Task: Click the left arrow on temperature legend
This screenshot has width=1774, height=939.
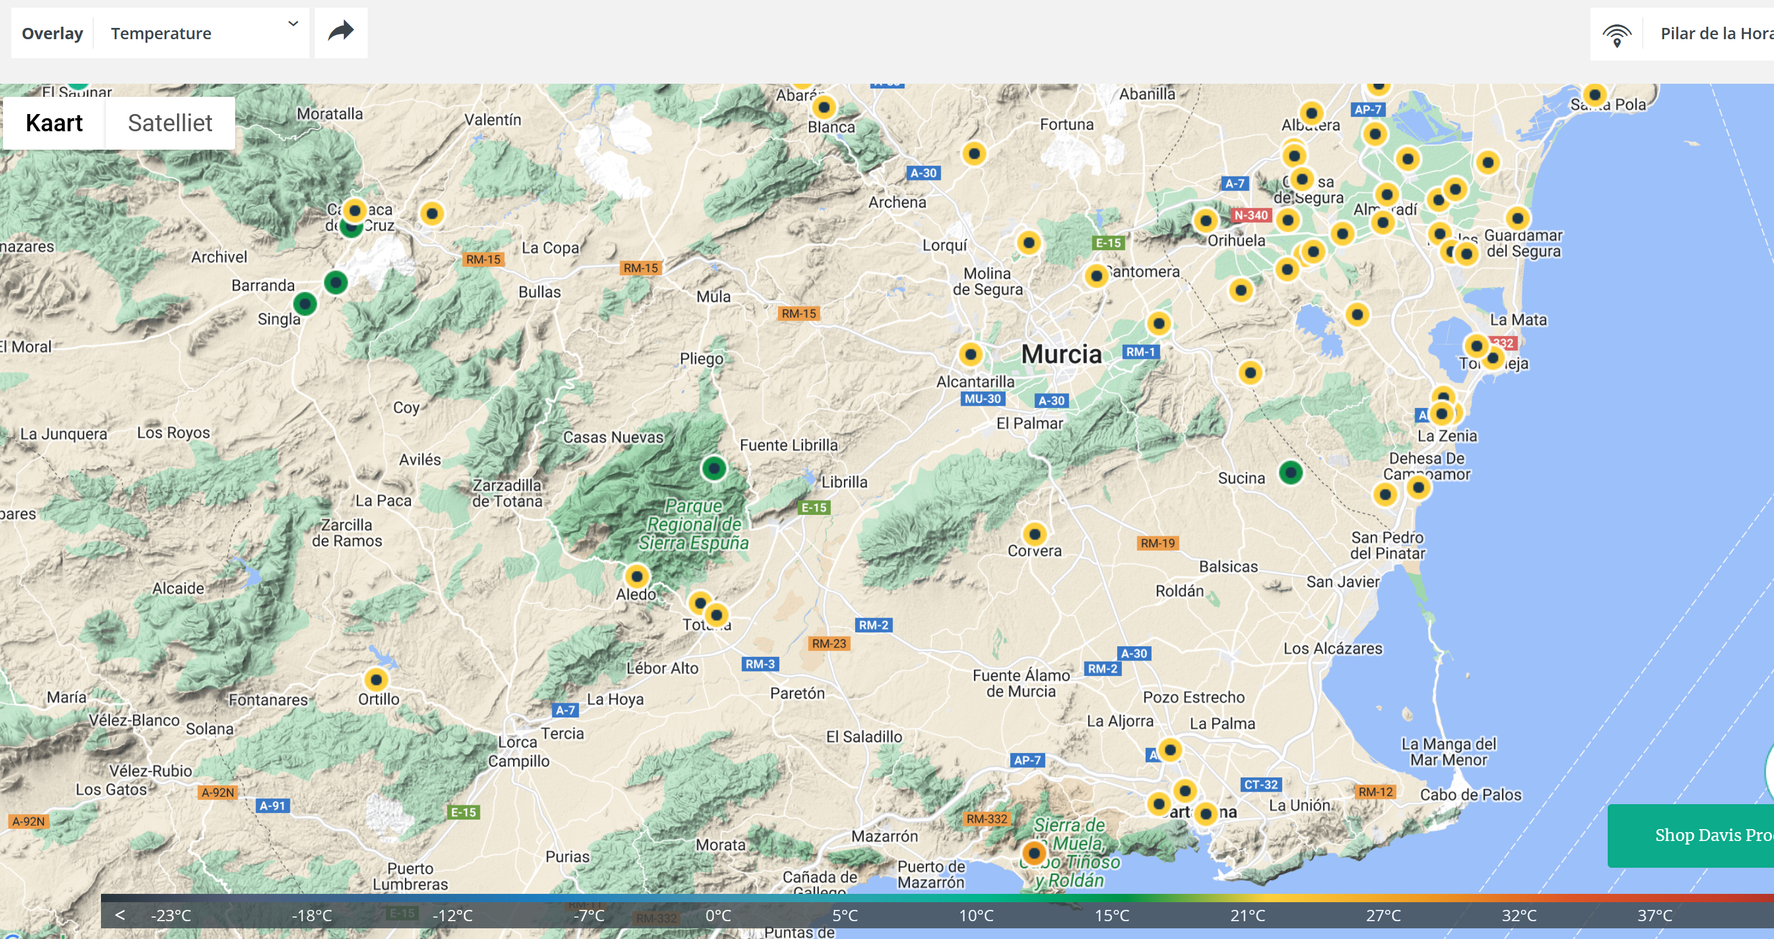Action: tap(120, 915)
